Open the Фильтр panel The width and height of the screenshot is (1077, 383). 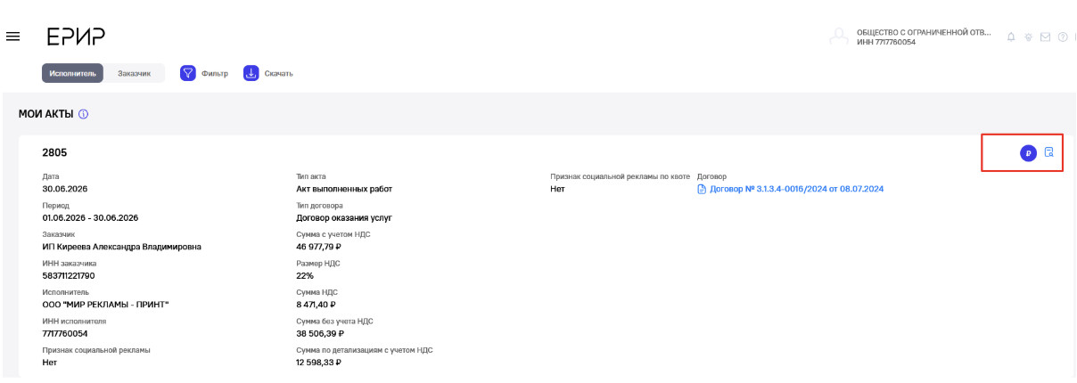click(x=215, y=73)
